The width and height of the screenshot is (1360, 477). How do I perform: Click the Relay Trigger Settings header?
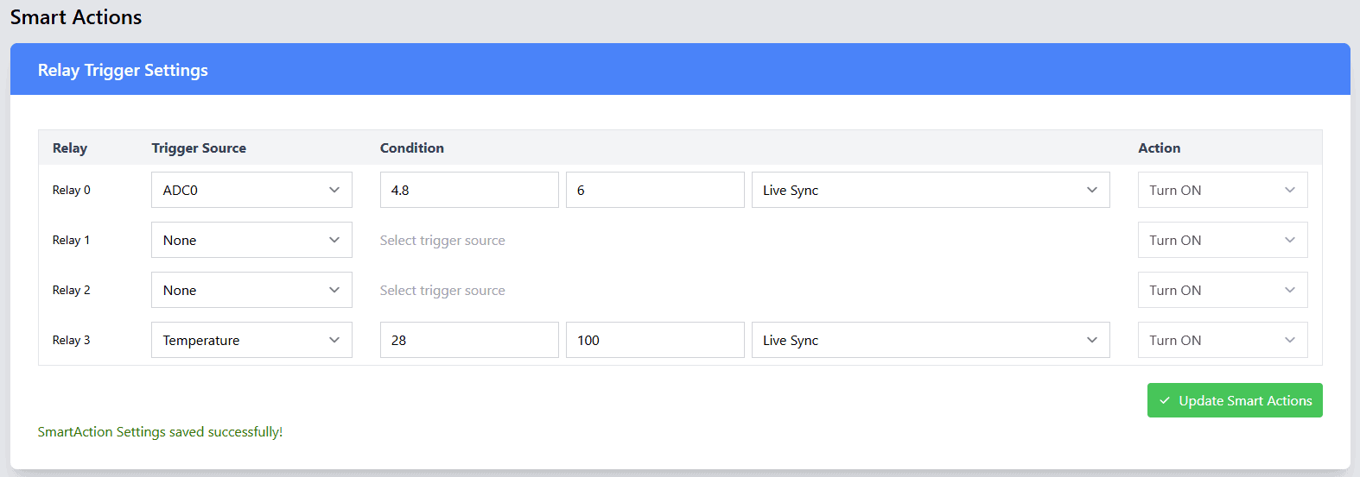(x=123, y=70)
